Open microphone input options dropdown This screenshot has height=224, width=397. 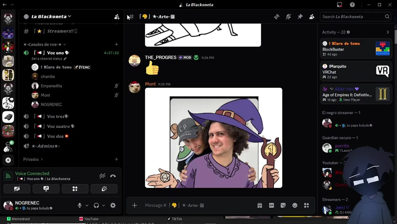[87, 205]
